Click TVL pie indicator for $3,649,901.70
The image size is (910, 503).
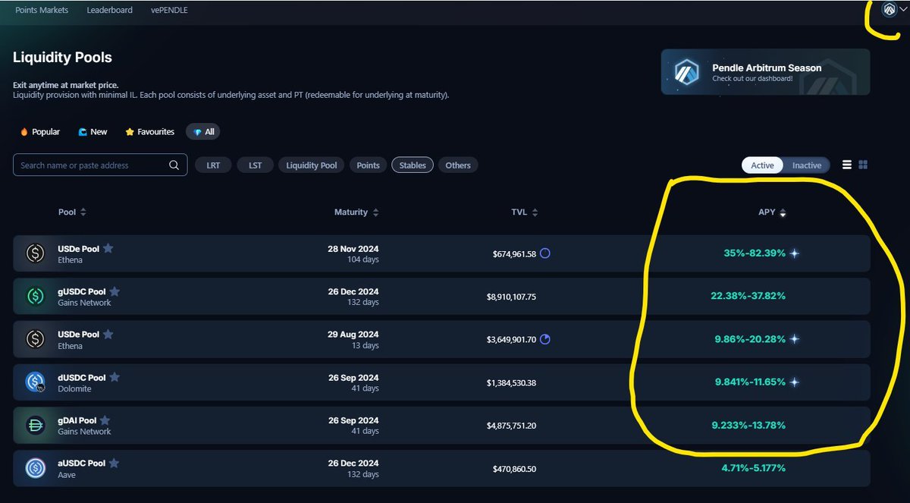click(544, 339)
